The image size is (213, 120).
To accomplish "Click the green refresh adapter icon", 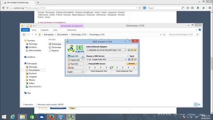I will click(129, 50).
